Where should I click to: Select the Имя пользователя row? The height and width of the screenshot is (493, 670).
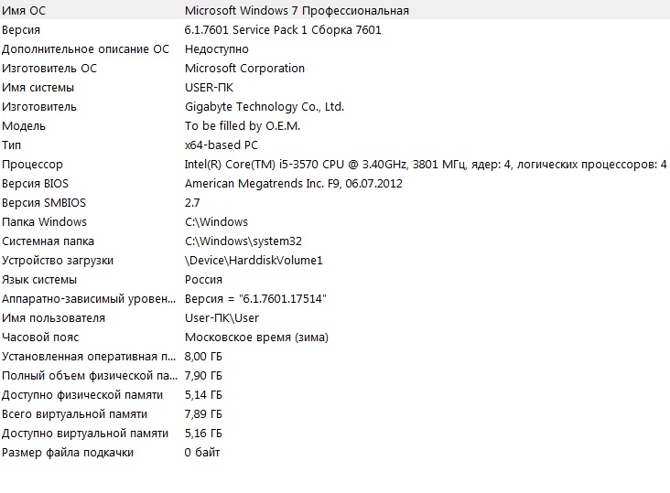(335, 317)
